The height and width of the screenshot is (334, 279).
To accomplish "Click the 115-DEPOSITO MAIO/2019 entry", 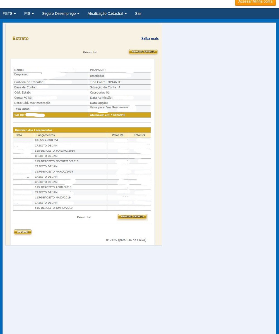I will (x=52, y=198).
